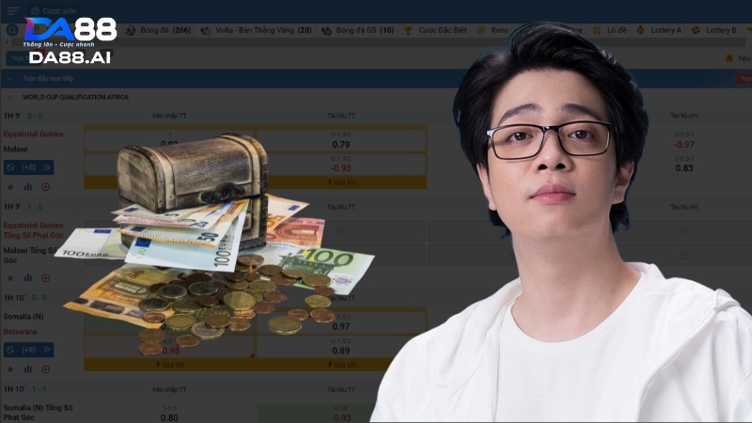The width and height of the screenshot is (752, 423).
Task: Open the Cược Đặc Biệt tab
Action: coord(437,30)
